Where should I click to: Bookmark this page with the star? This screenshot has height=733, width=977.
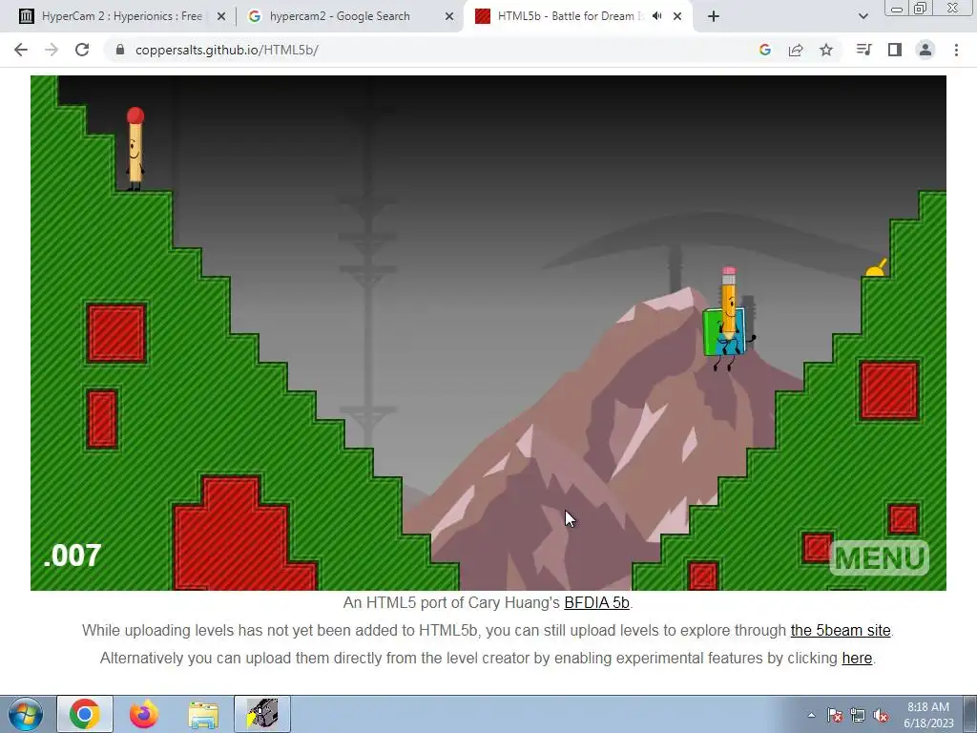826,50
